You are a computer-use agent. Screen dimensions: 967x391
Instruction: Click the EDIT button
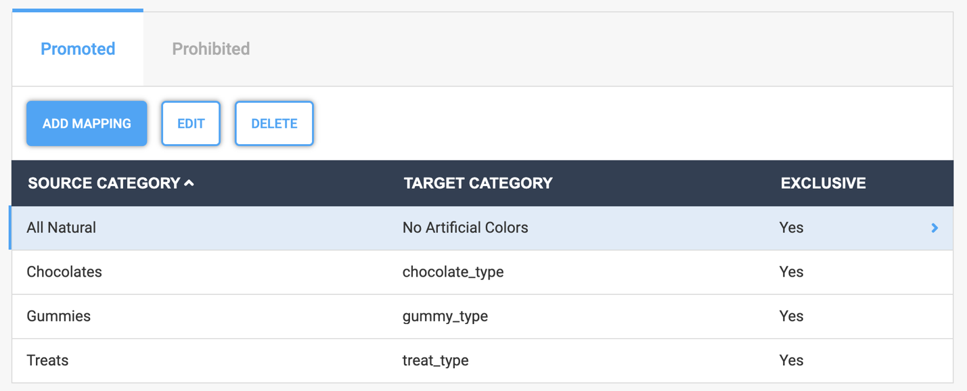pos(190,123)
